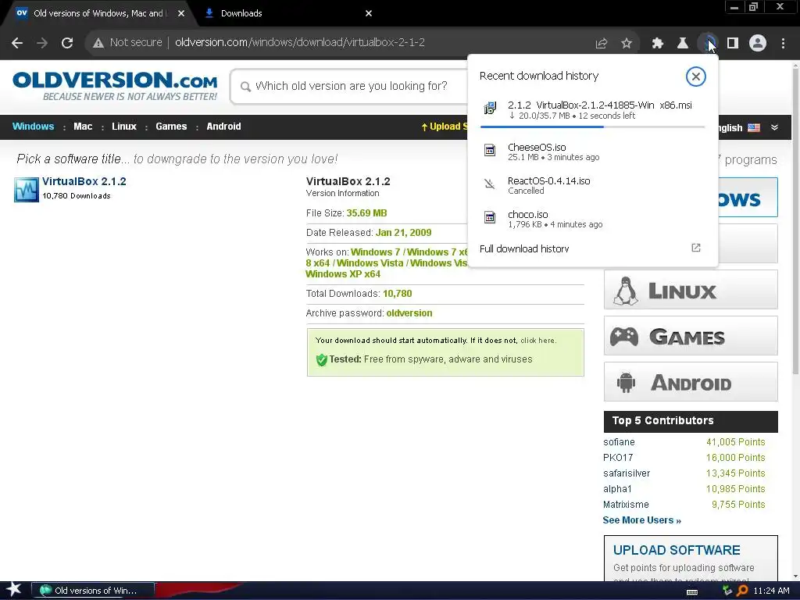This screenshot has width=800, height=600.
Task: Focus the old version search field
Action: pos(352,86)
